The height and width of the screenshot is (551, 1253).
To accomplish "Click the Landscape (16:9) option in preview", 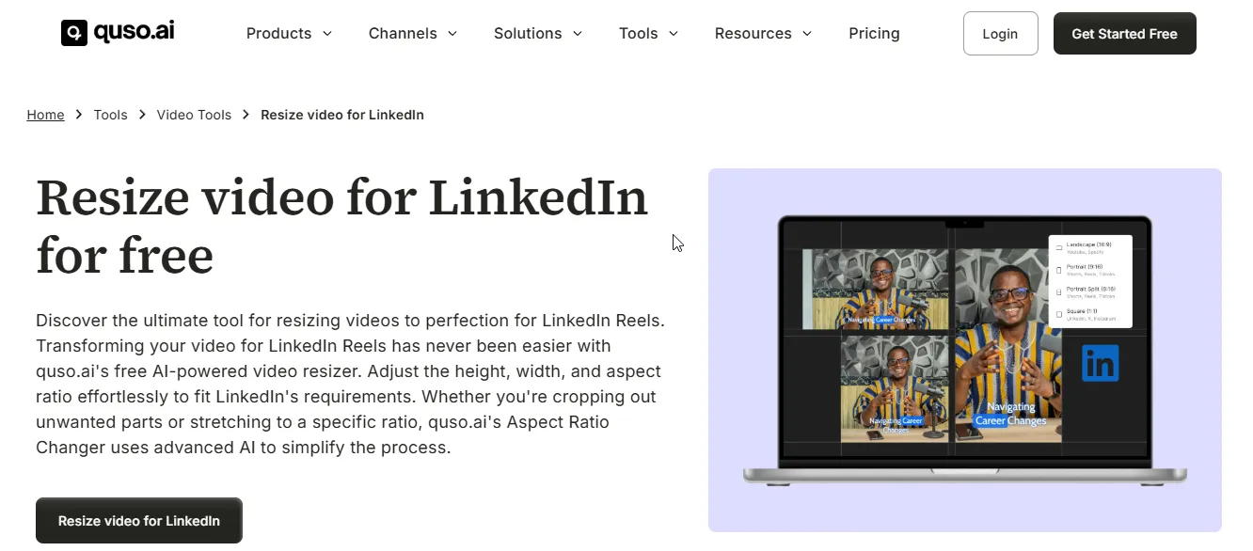I will coord(1088,247).
